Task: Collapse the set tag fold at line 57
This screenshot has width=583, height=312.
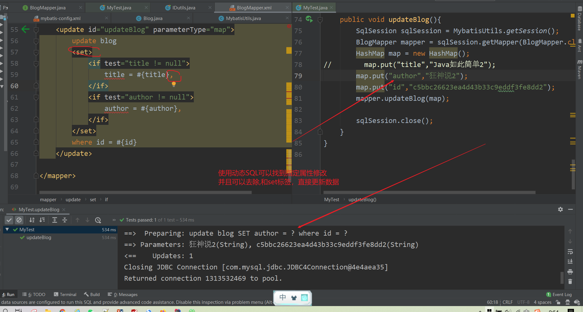Action: pos(36,52)
